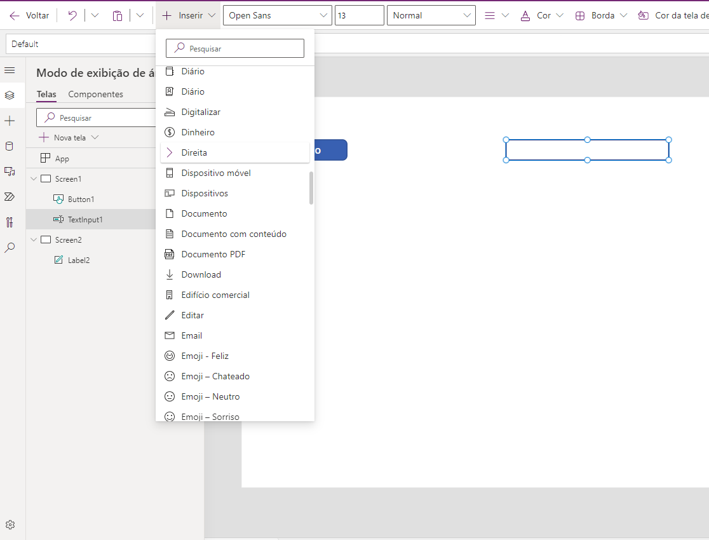Viewport: 709px width, 540px height.
Task: Open the undo options dropdown
Action: click(x=95, y=15)
